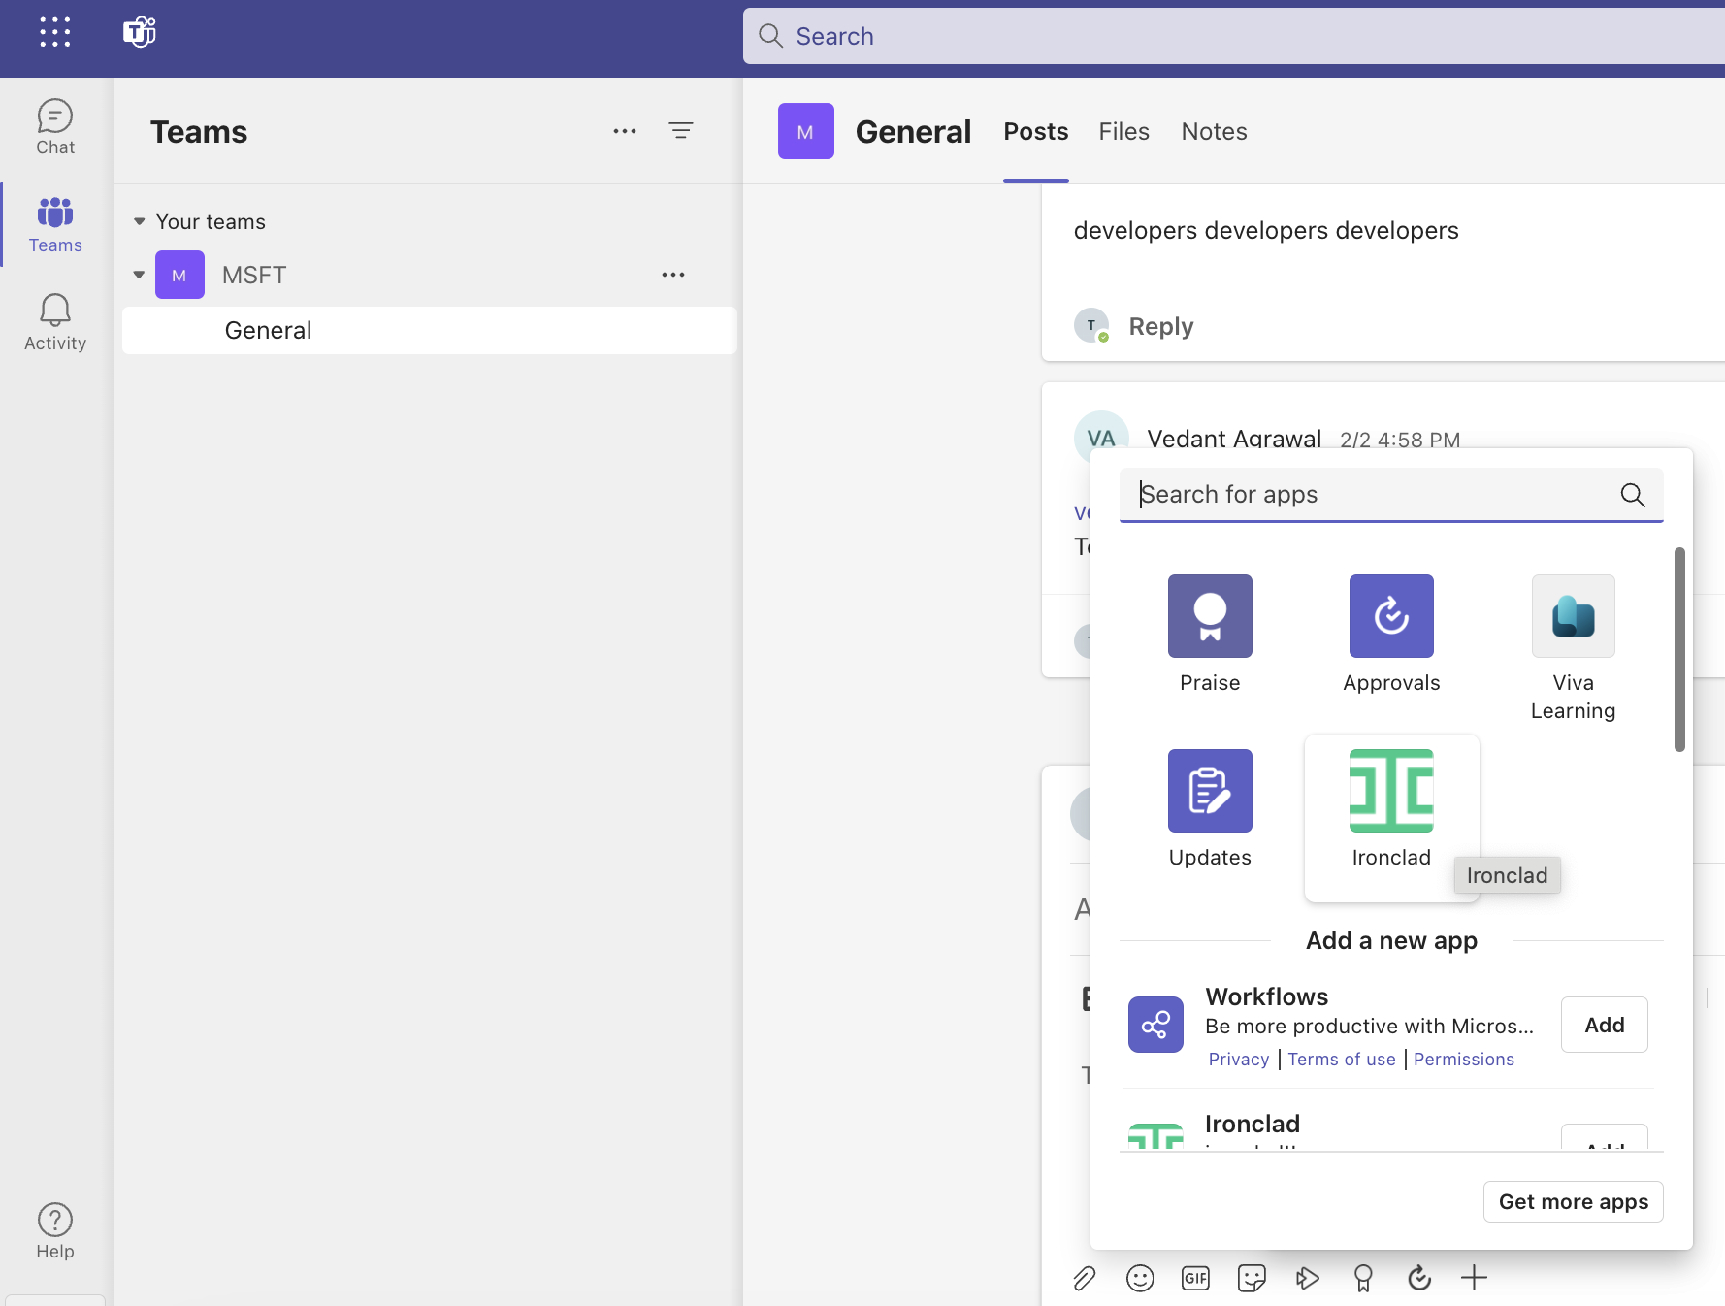Open the Activity feed
Image resolution: width=1725 pixels, height=1306 pixels.
click(x=54, y=322)
